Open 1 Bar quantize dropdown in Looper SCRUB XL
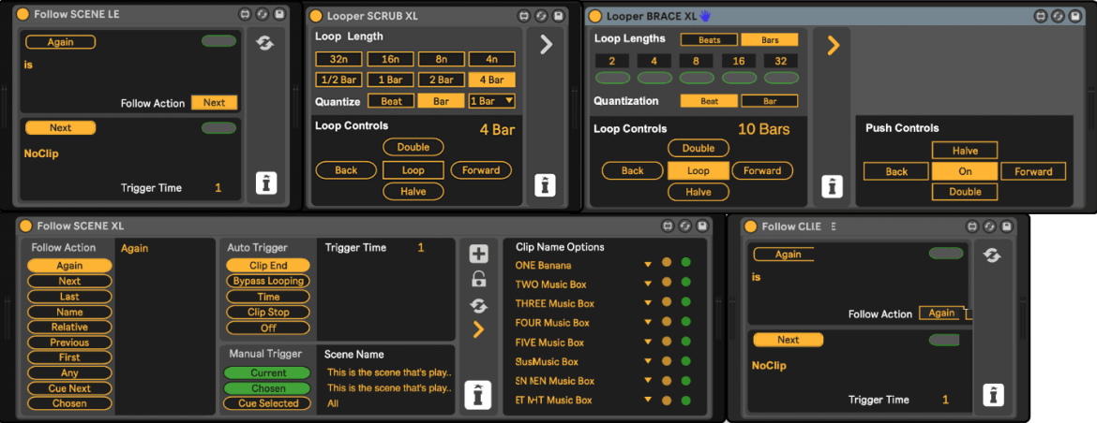Viewport: 1097px width, 423px height. click(492, 101)
